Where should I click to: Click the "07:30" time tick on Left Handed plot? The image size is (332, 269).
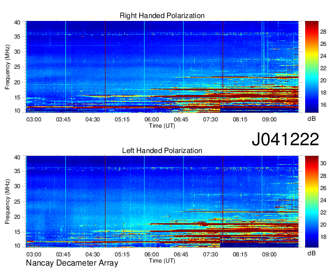coord(210,254)
